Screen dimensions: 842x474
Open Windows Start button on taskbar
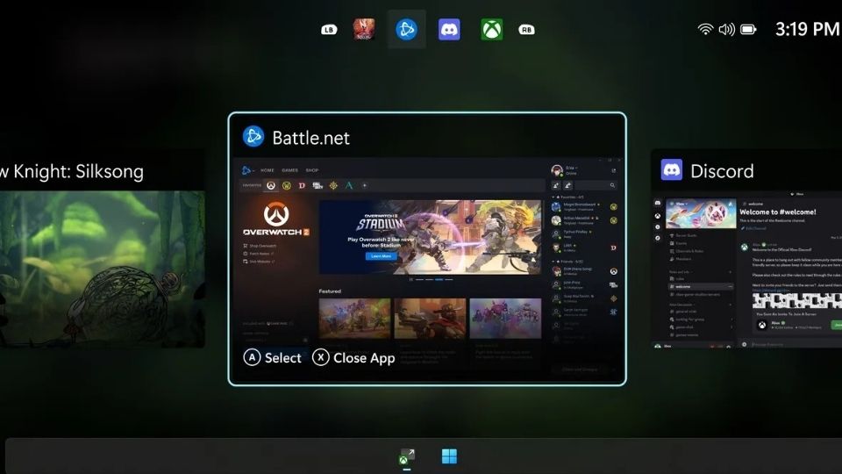pos(449,456)
